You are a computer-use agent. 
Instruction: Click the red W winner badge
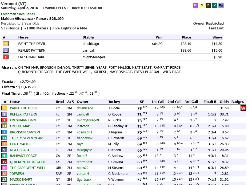pyautogui.click(x=243, y=108)
